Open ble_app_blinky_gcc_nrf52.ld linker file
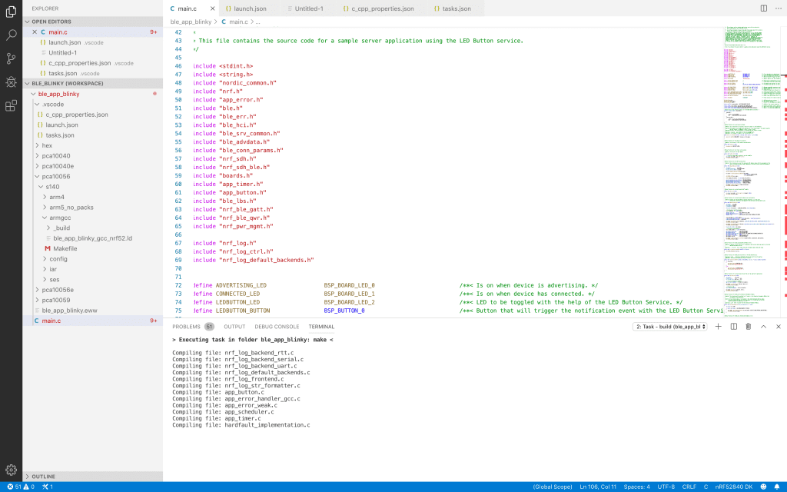This screenshot has width=787, height=492. pyautogui.click(x=92, y=238)
